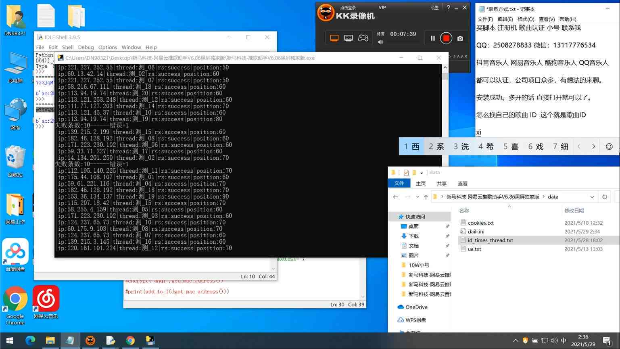
Task: Sort files by 名称 column
Action: click(464, 210)
